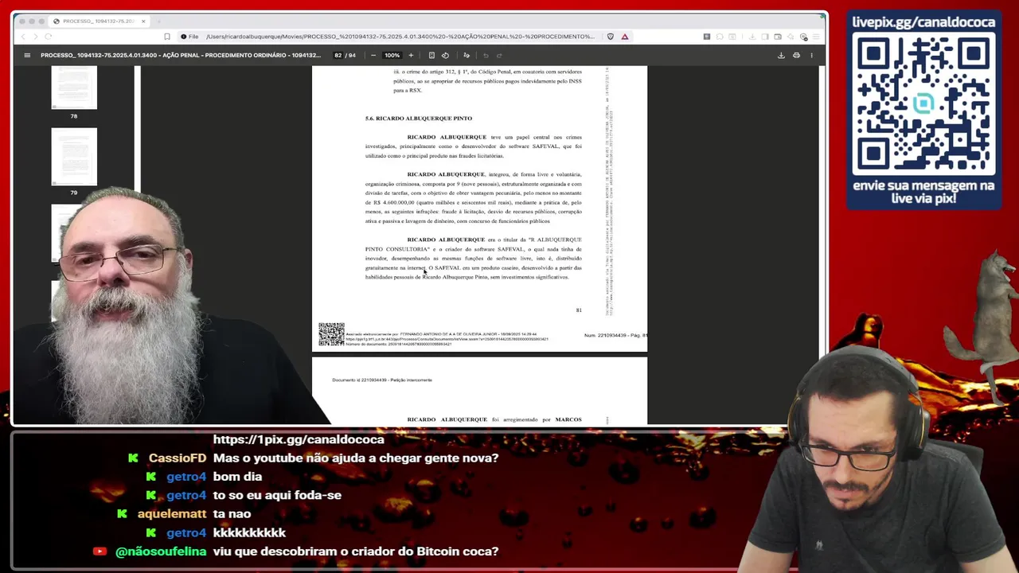Click the CassioFD chat username

point(177,458)
